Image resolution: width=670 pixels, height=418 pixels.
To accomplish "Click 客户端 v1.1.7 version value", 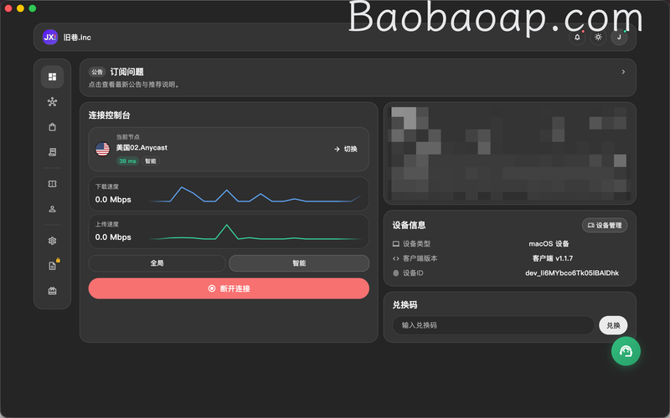I will tap(553, 258).
